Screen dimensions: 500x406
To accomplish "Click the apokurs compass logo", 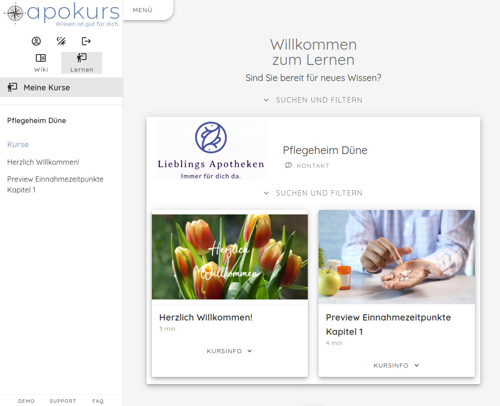I will [x=15, y=13].
